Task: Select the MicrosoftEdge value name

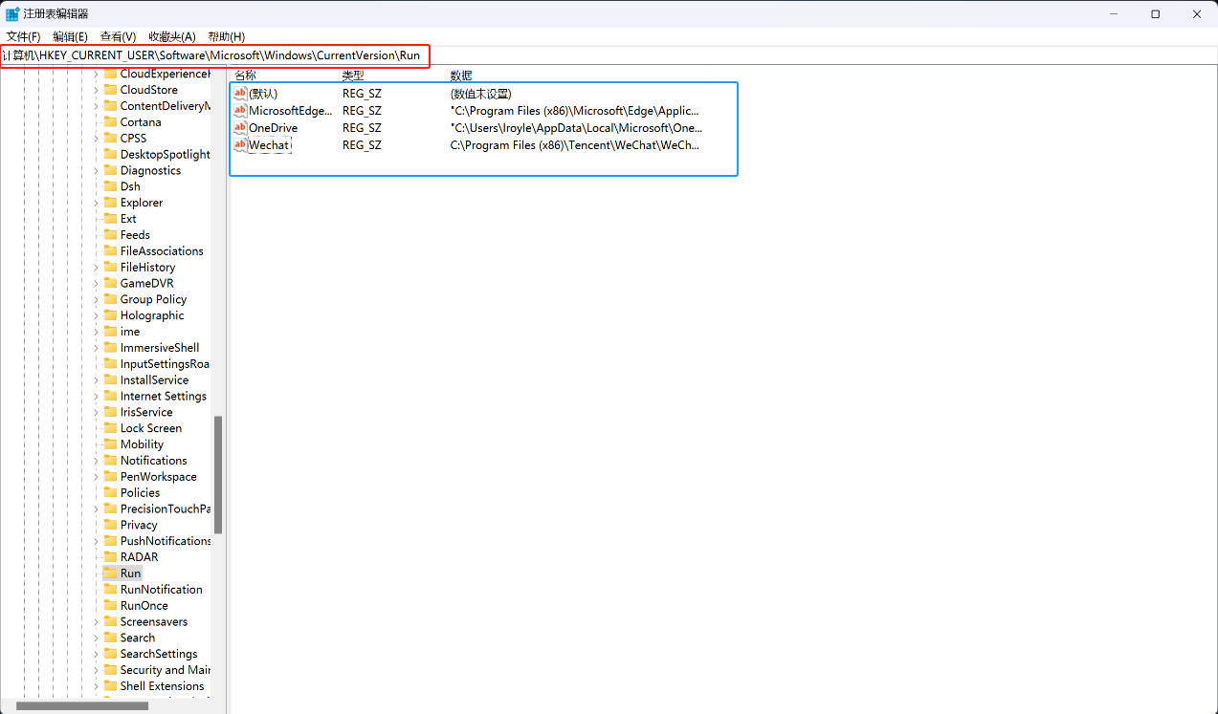Action: click(x=291, y=111)
